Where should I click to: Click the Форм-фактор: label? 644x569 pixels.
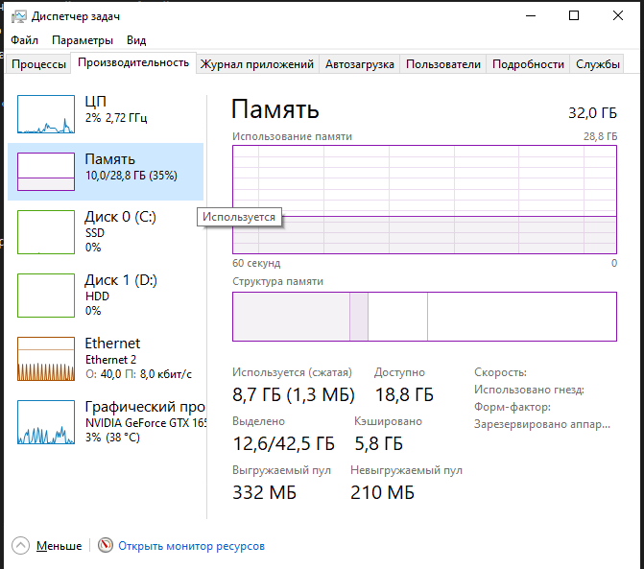513,407
